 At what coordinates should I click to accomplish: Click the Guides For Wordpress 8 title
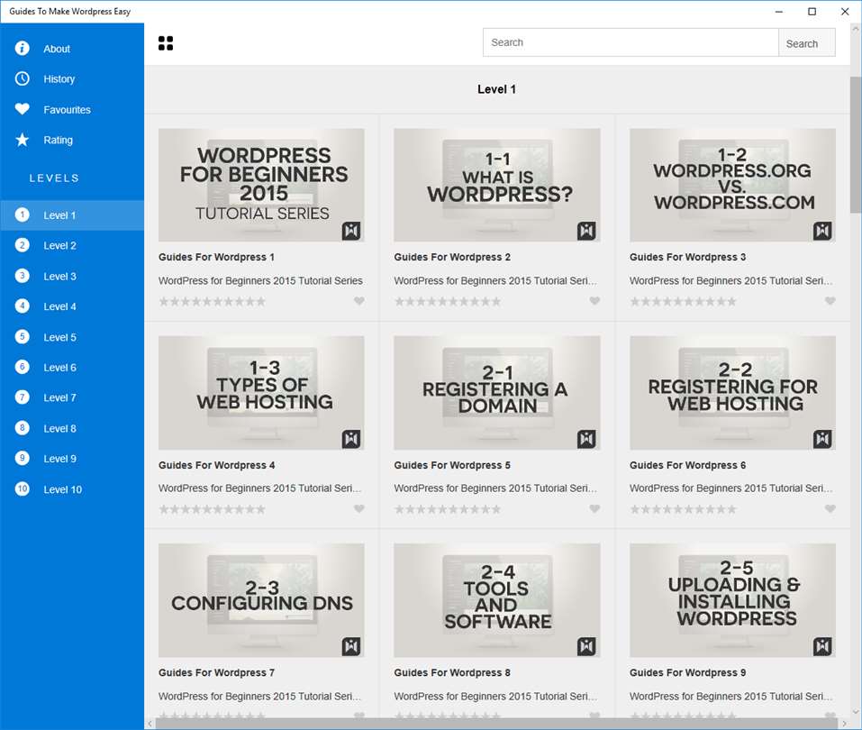pos(452,673)
